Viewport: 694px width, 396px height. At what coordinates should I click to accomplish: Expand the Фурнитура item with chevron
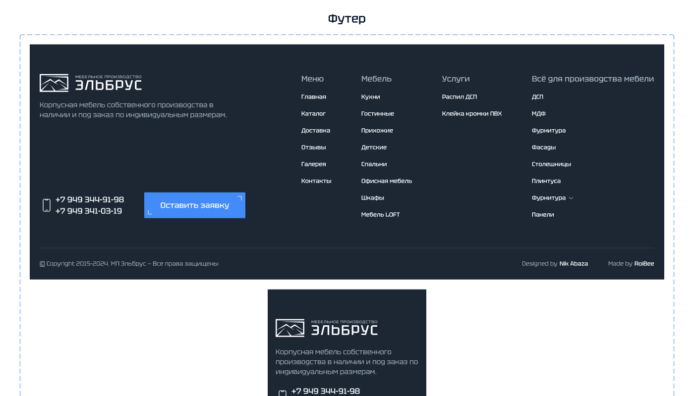[x=552, y=198]
